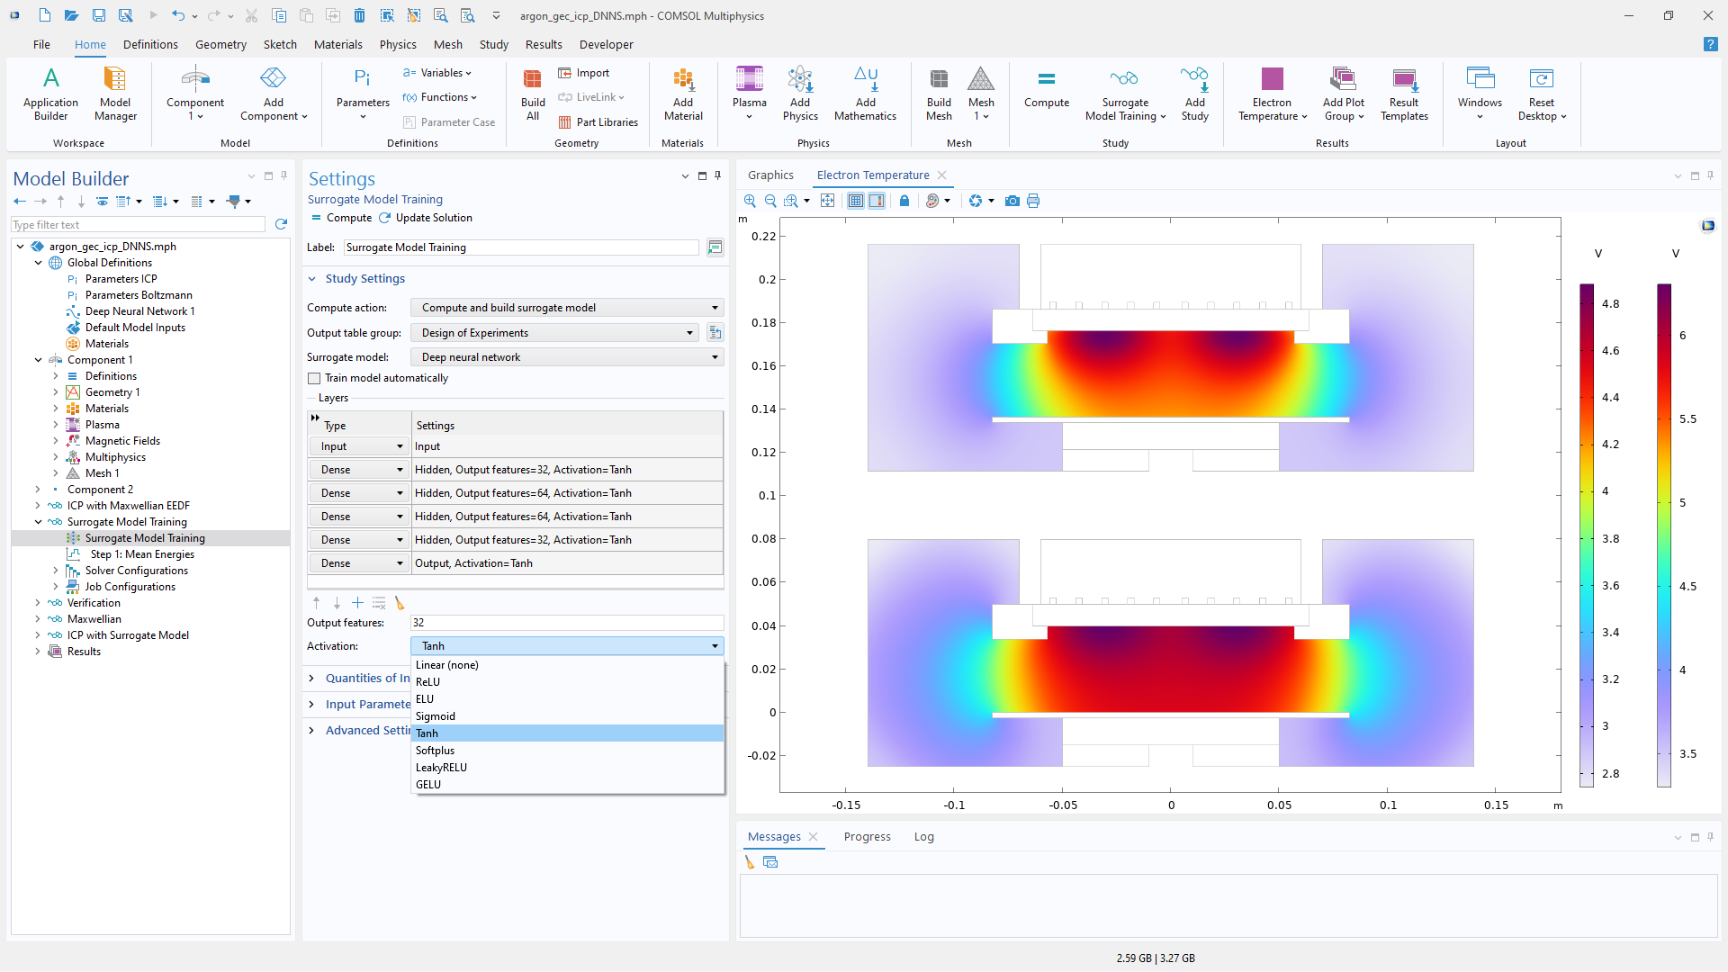Open the Compute action dropdown

coord(567,308)
